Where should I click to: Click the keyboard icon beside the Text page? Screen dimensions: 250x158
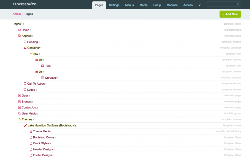click(43, 66)
